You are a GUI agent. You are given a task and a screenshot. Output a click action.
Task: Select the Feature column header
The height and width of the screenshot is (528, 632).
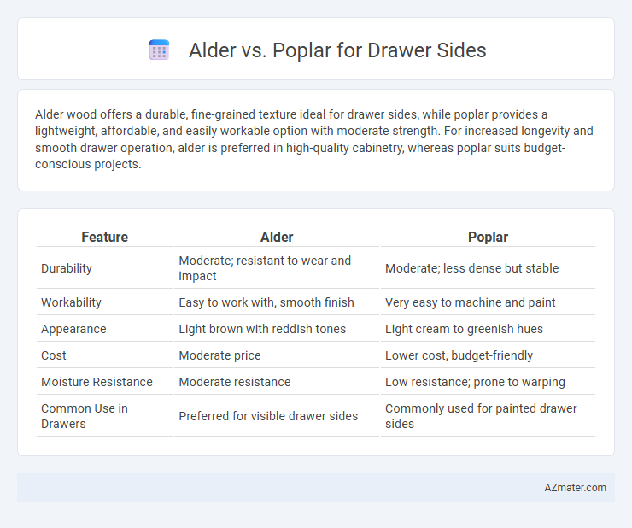click(x=104, y=237)
